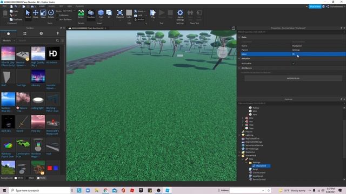Click the Explorer panel scrollbar
This screenshot has height=194, width=346.
[344, 138]
